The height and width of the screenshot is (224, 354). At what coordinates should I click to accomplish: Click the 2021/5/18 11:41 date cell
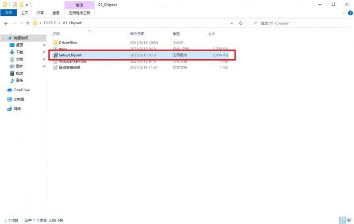coord(144,67)
